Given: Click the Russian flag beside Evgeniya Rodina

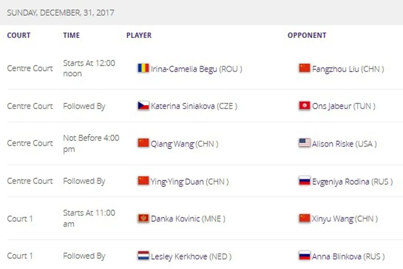Looking at the screenshot, I should (304, 181).
